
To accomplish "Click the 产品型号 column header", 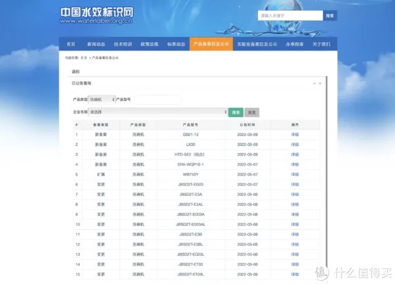I will pos(190,125).
